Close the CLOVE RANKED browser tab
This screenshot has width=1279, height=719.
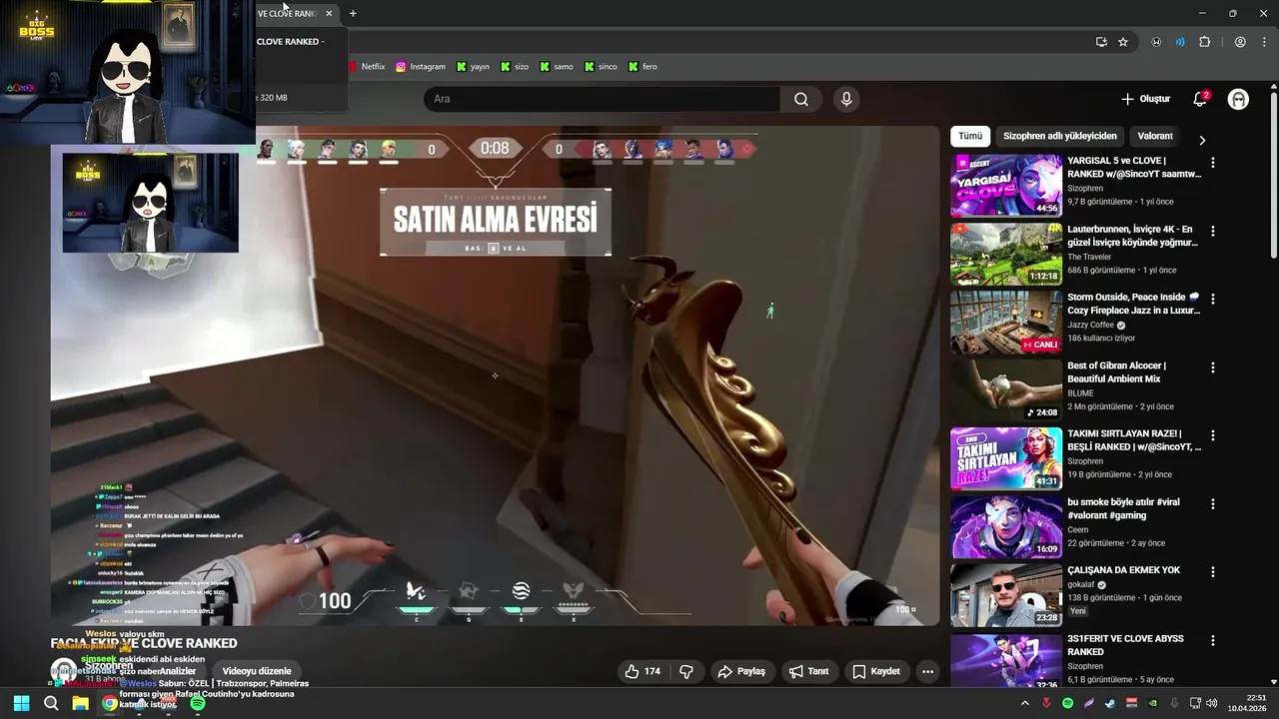[329, 13]
